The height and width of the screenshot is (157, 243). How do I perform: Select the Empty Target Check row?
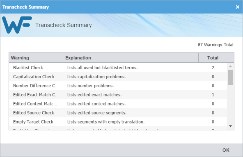coord(118,122)
